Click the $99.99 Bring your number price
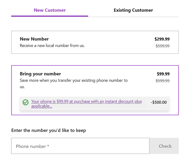Image resolution: width=183 pixels, height=158 pixels. click(x=163, y=74)
